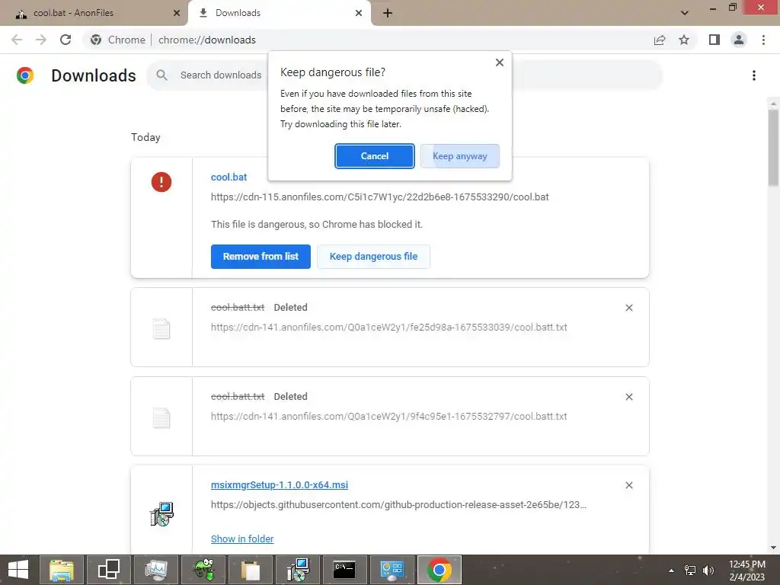Click Keep anyway in the dialog
Screen dimensions: 780x585
click(459, 156)
